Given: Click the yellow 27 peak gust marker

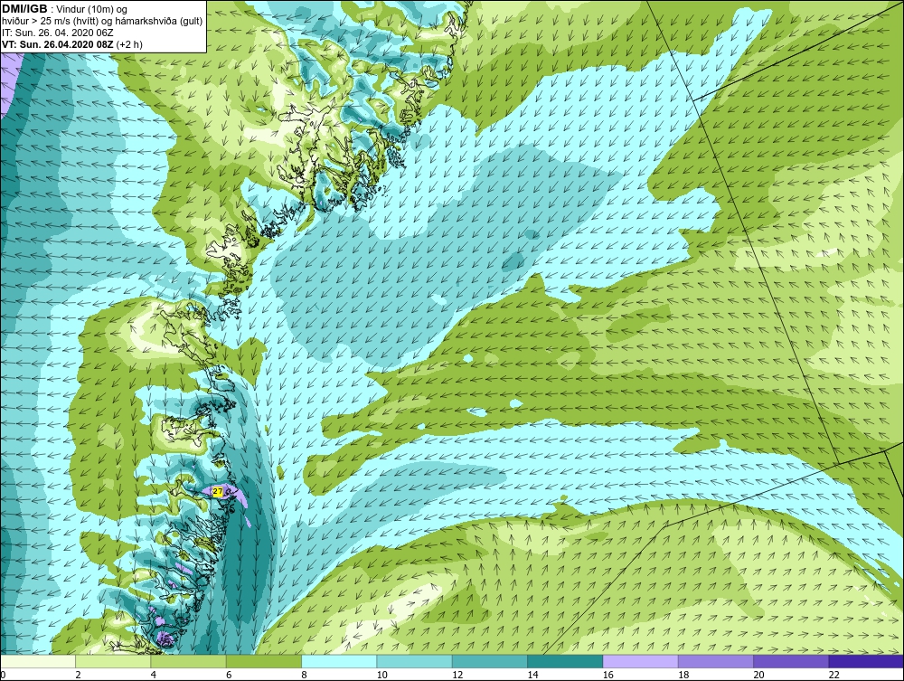Looking at the screenshot, I should point(217,491).
